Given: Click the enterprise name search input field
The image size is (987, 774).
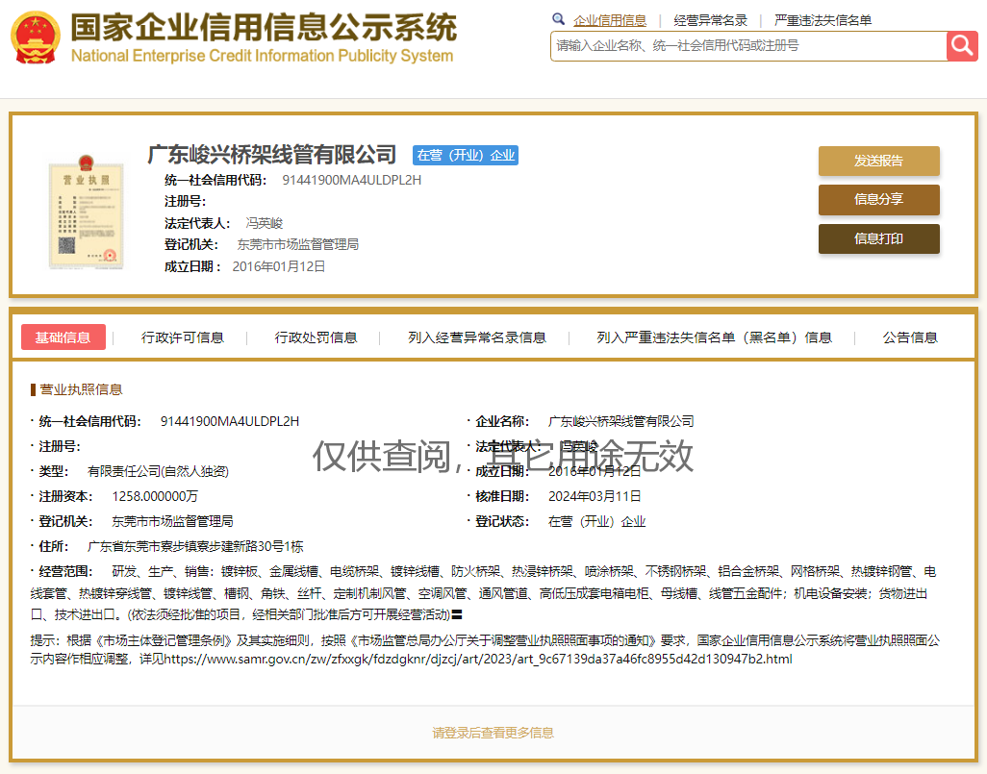Looking at the screenshot, I should (x=747, y=45).
